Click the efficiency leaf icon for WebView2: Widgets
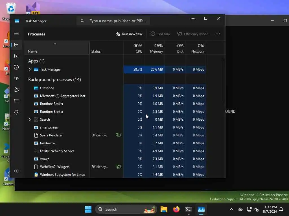This screenshot has height=216, width=289. click(118, 167)
